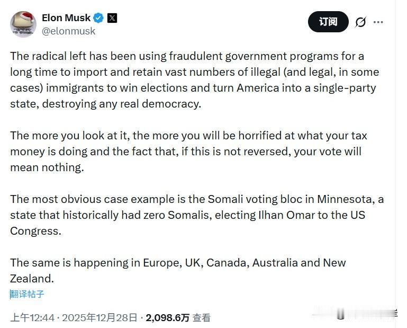Screen dimensions: 407x328
Task: Click the black X affiliation badge
Action: coord(112,18)
